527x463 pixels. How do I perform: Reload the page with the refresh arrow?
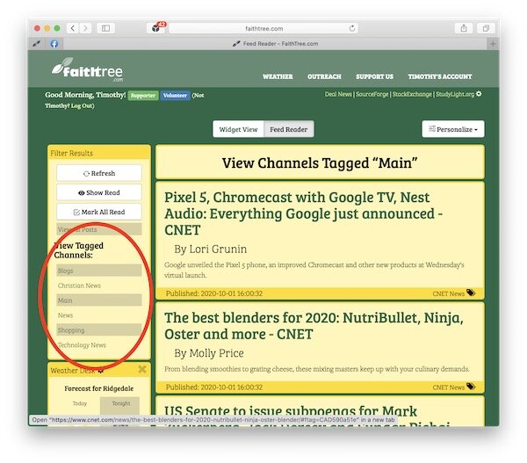tap(352, 28)
